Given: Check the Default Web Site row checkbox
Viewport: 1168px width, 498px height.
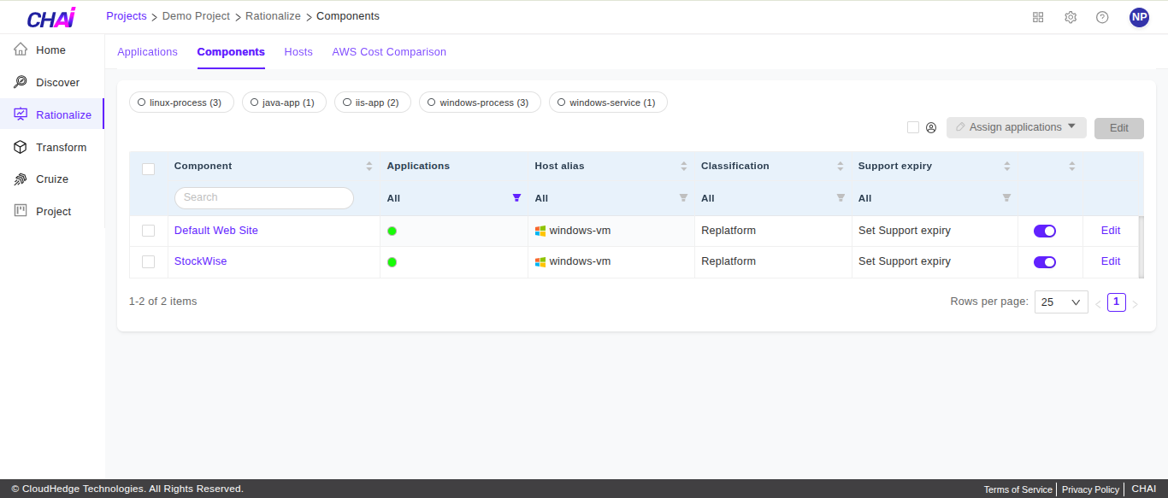Looking at the screenshot, I should [149, 231].
